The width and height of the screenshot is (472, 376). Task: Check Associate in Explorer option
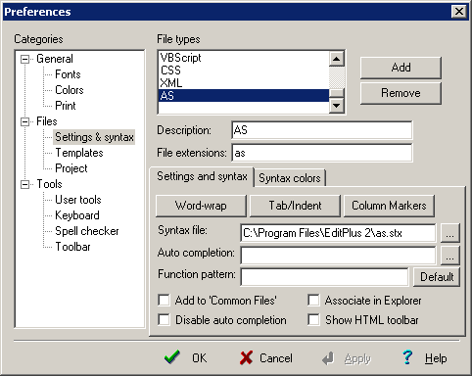pyautogui.click(x=313, y=301)
